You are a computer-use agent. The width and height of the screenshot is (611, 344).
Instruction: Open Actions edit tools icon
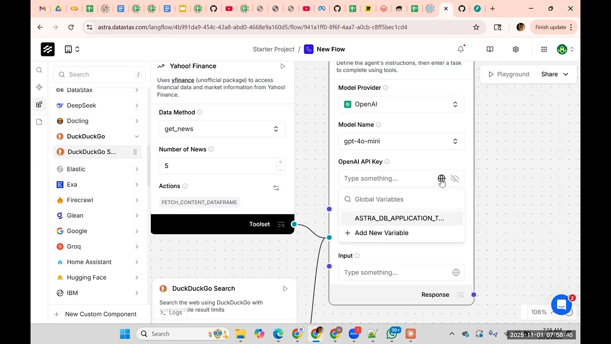coord(276,188)
